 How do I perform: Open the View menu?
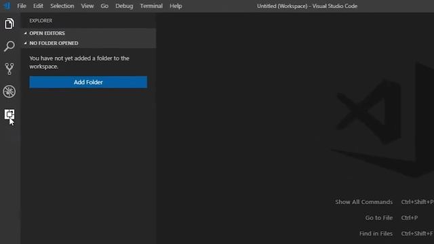(x=87, y=6)
